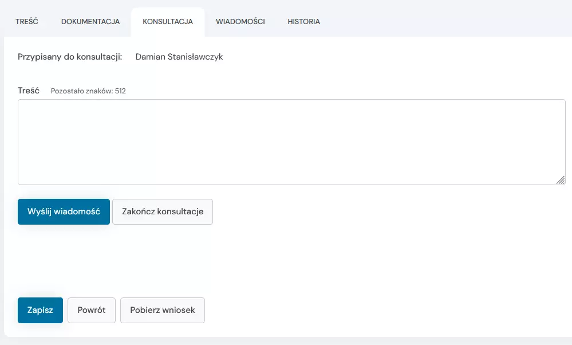Click the header strip above the tabs
The width and height of the screenshot is (572, 345).
coord(401,6)
